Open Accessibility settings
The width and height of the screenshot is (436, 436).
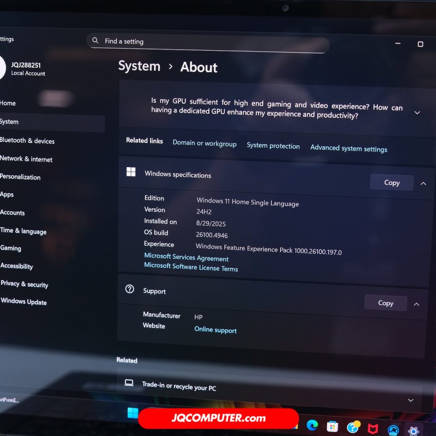(16, 266)
